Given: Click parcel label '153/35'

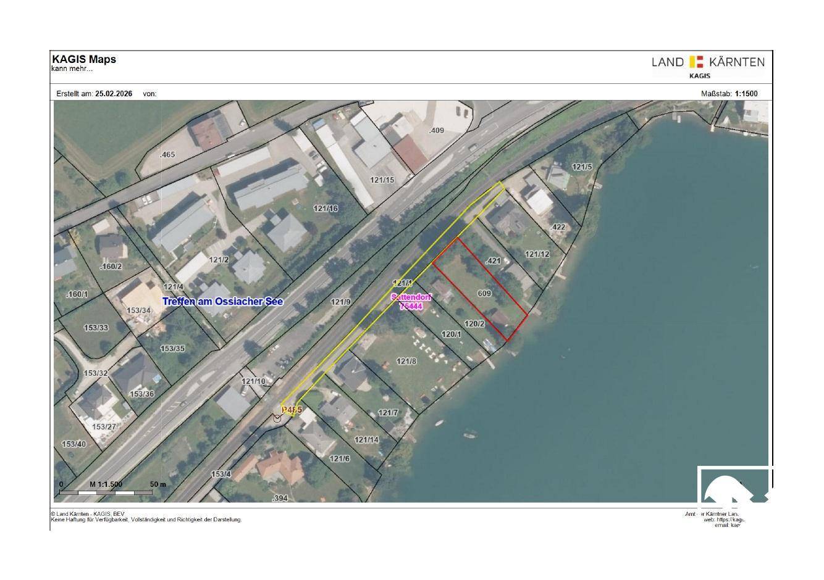Looking at the screenshot, I should tap(172, 349).
